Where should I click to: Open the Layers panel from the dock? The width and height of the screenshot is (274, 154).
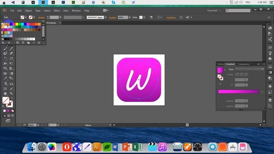pos(270,100)
